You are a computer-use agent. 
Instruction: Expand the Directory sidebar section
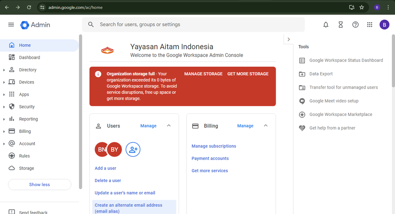pos(4,70)
